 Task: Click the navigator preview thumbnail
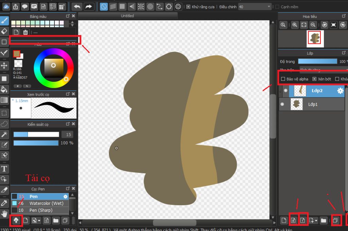pos(315,39)
